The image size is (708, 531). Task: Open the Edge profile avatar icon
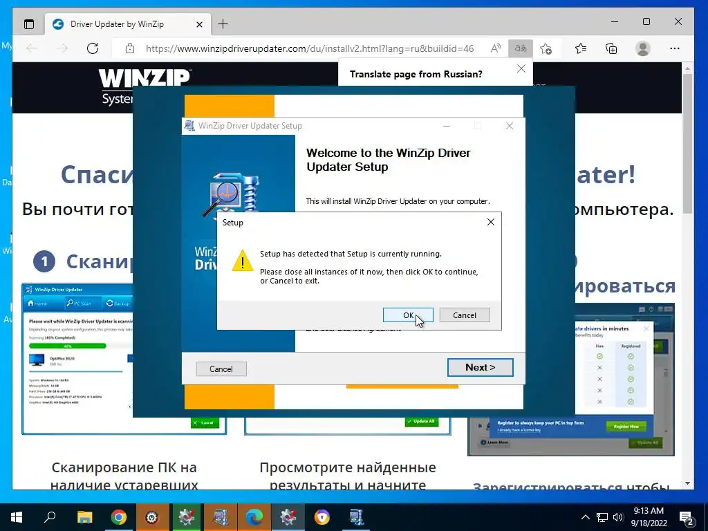tap(642, 48)
